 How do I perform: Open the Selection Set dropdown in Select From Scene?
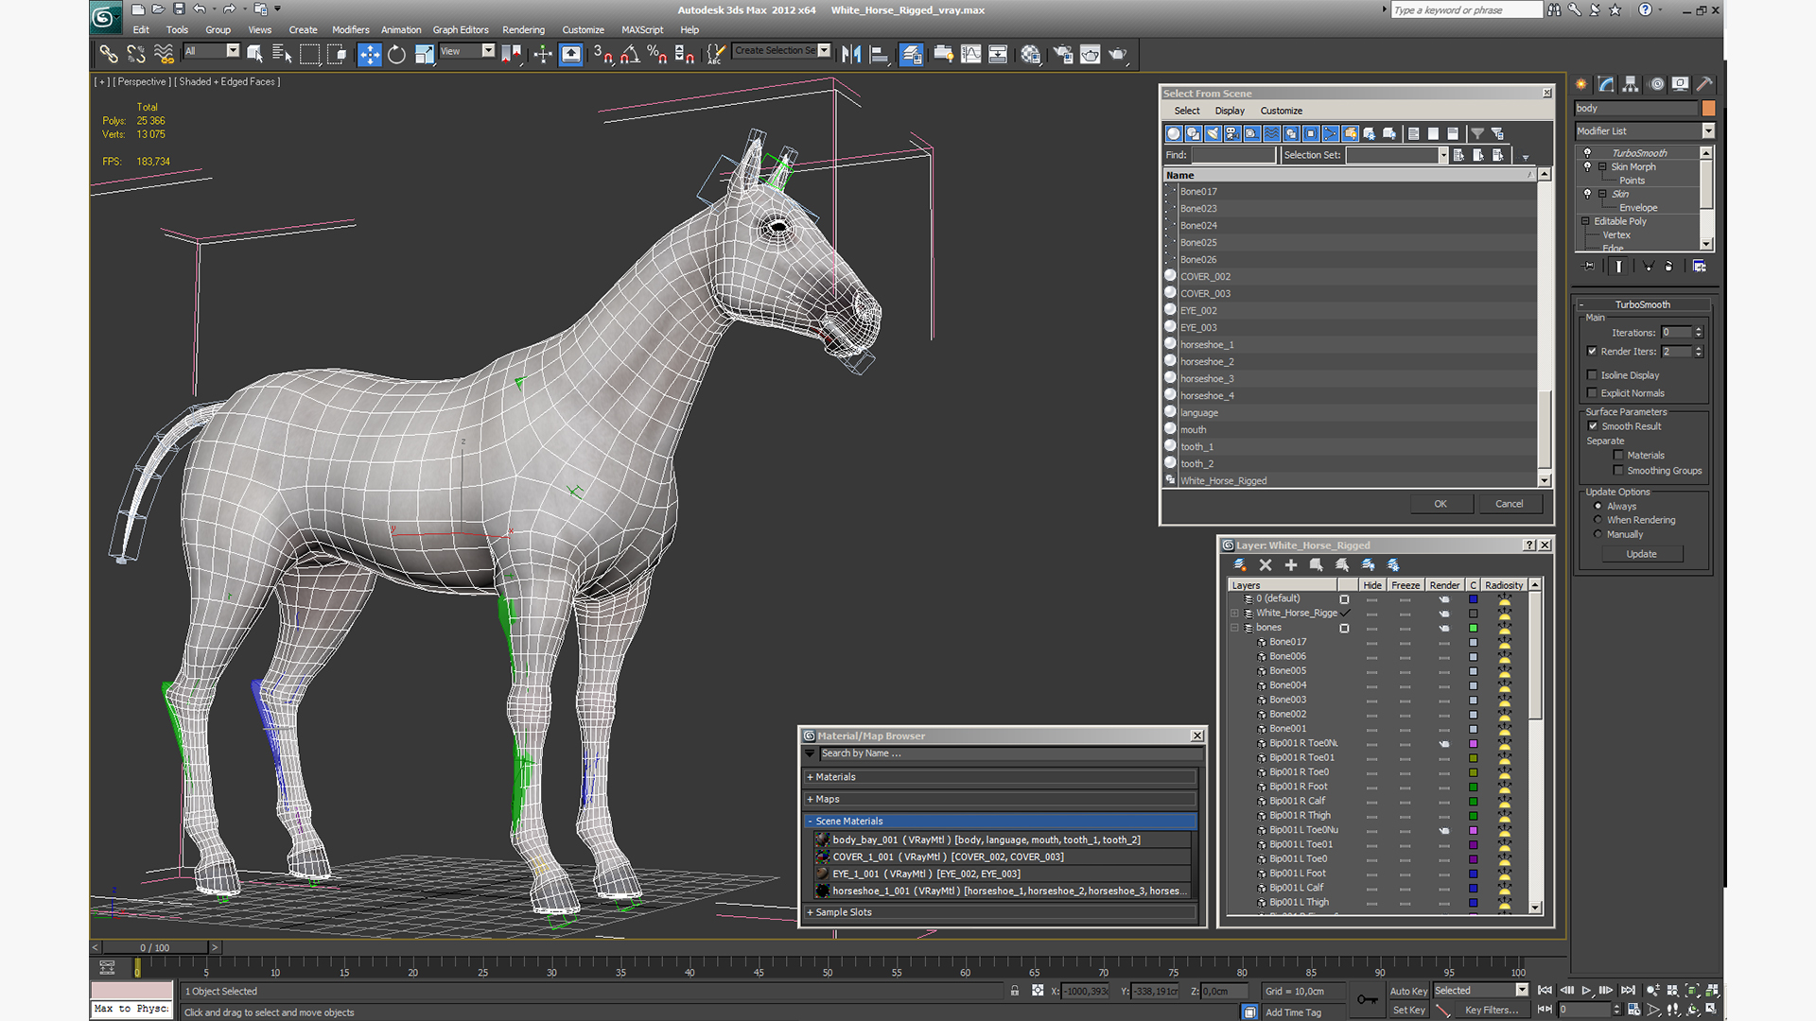click(1443, 155)
